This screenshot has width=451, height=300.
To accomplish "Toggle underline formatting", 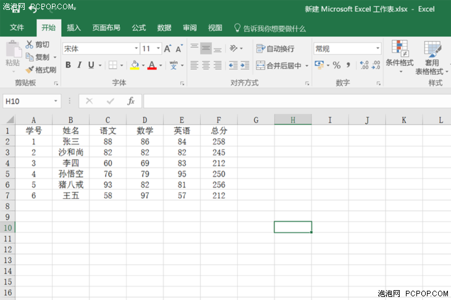I will (x=91, y=65).
